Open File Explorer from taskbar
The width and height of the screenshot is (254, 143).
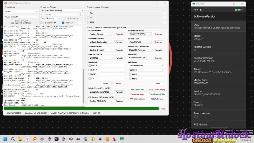click(x=20, y=139)
